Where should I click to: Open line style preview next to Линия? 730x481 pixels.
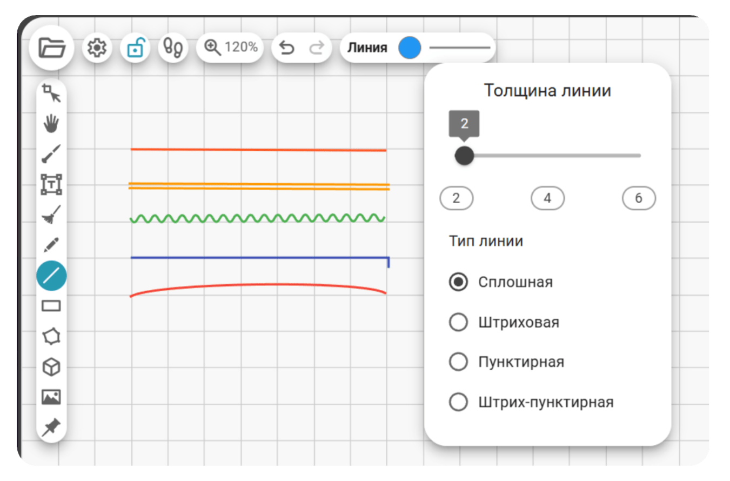point(460,48)
